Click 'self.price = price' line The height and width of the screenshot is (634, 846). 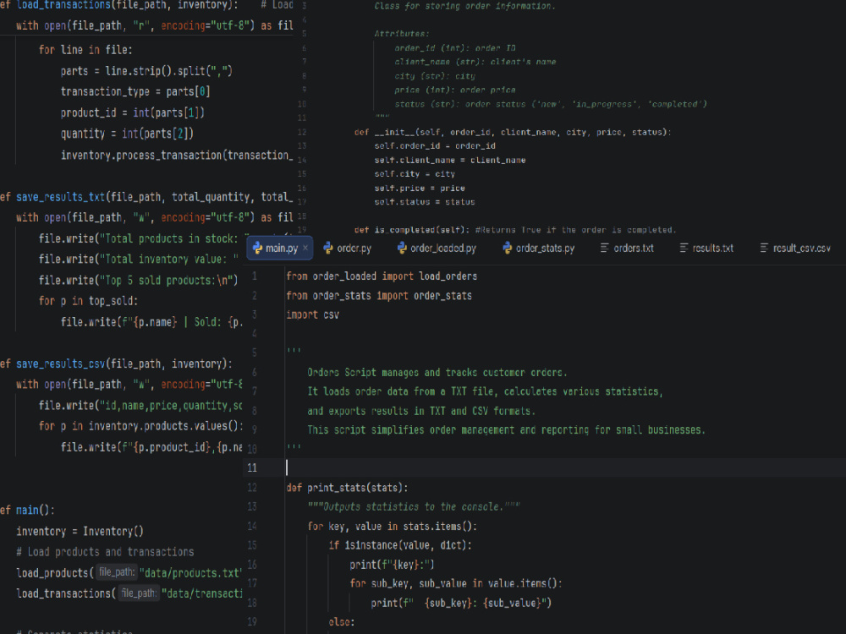click(x=420, y=189)
